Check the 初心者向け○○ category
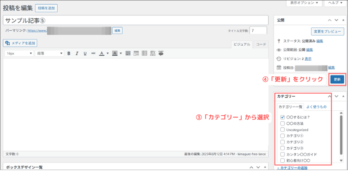 (283, 160)
